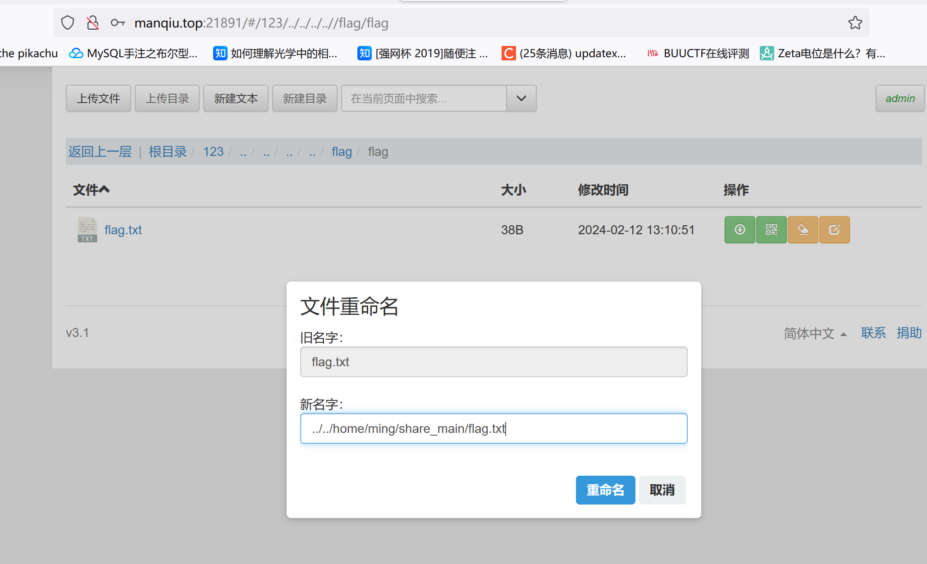Click the 上传目录 button

pyautogui.click(x=167, y=98)
